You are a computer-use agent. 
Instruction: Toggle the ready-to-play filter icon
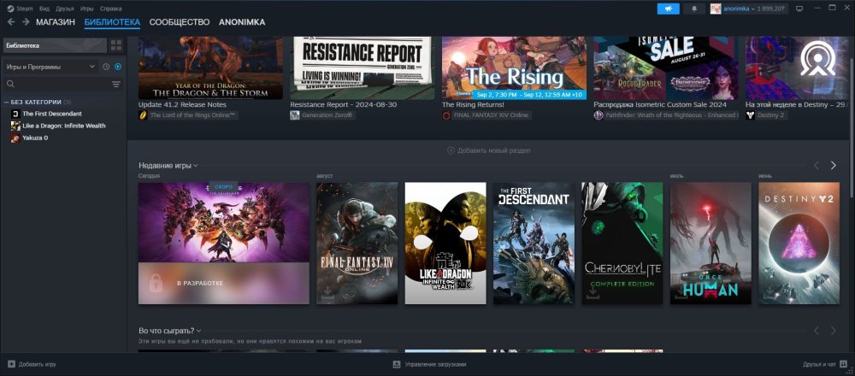118,67
